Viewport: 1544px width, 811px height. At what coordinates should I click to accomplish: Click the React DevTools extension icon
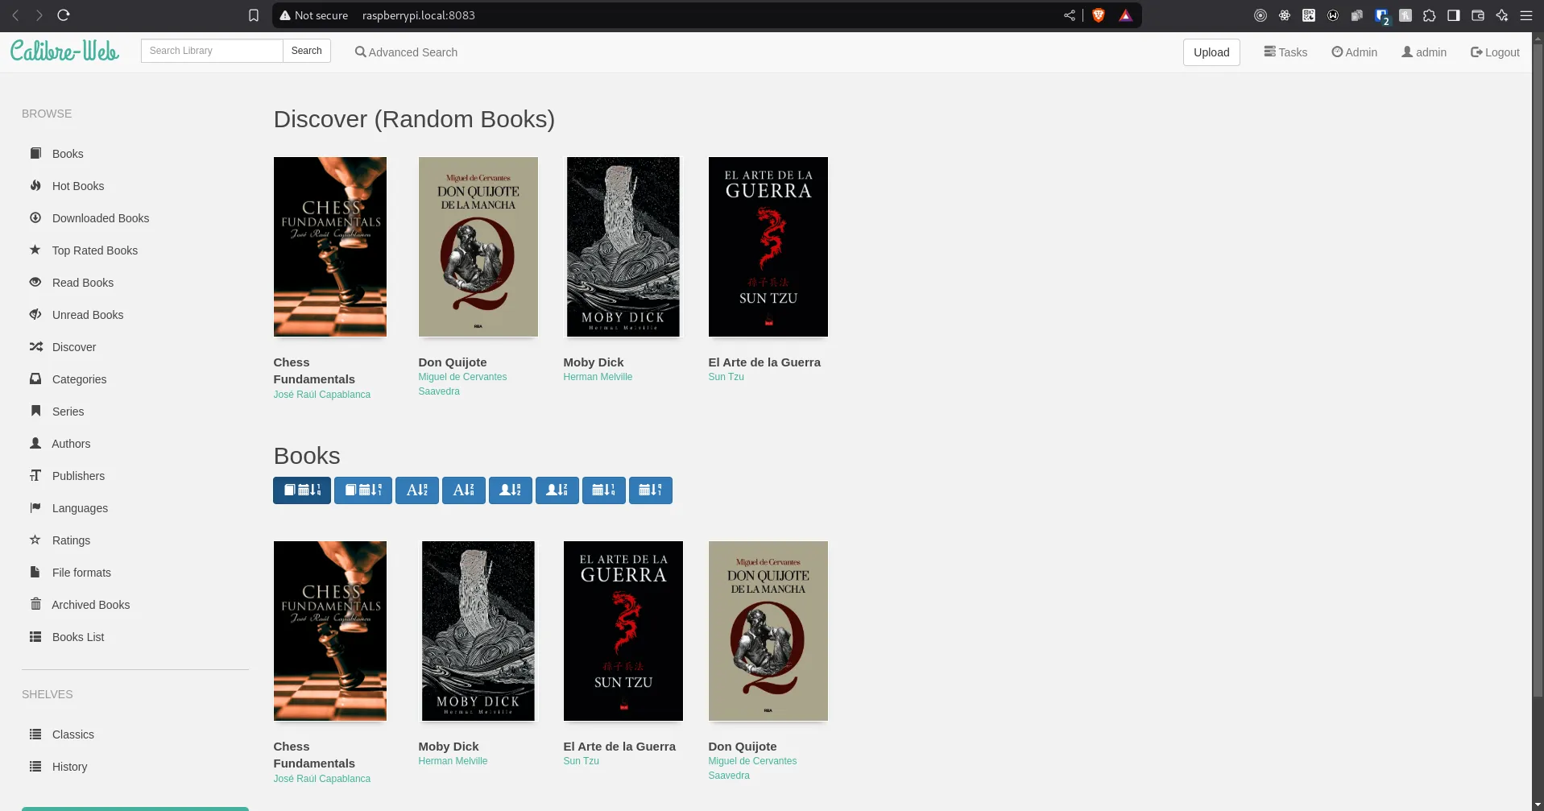[x=1285, y=15]
